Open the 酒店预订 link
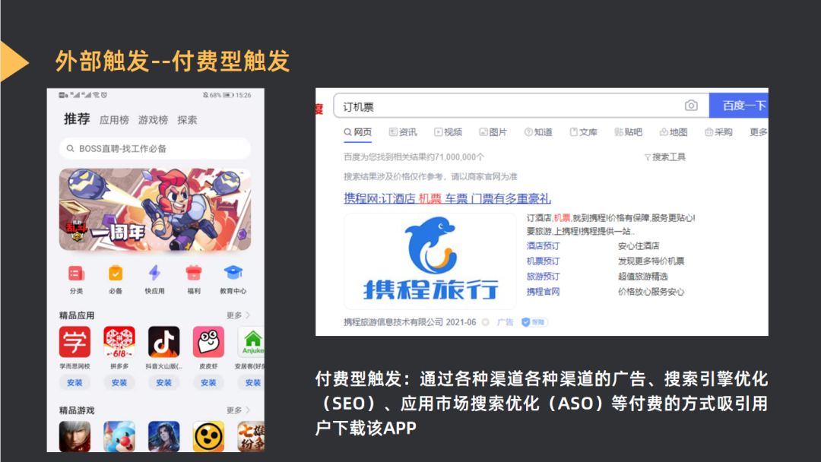The image size is (821, 462). click(x=543, y=246)
